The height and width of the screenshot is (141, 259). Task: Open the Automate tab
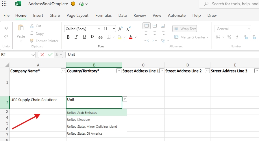pyautogui.click(x=177, y=15)
